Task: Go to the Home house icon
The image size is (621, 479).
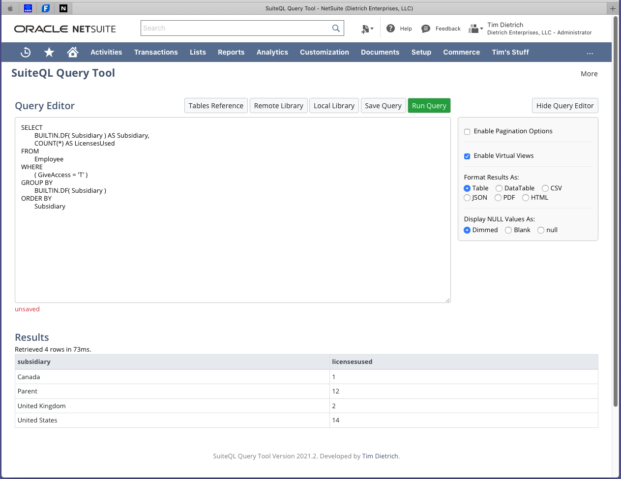Action: pos(73,52)
